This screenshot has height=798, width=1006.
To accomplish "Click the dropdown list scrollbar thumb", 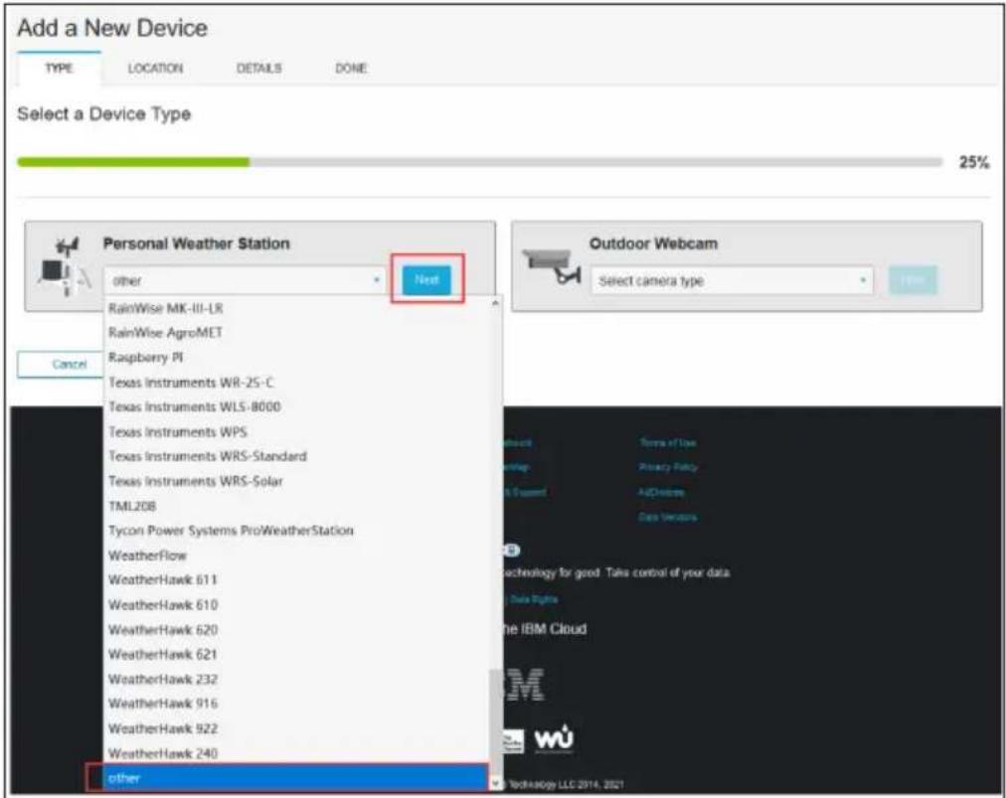I will [x=495, y=723].
